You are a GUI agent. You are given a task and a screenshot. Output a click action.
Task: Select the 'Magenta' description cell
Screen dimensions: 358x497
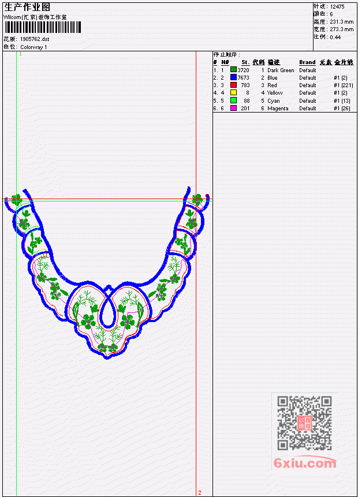[278, 109]
